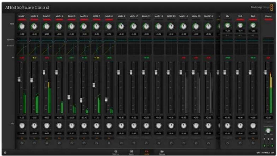Image resolution: width=277 pixels, height=156 pixels.
Task: Click the Mic input gain knob
Action: [x=227, y=26]
